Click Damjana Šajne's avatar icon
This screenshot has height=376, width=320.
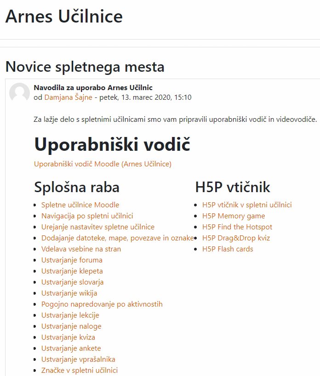tap(19, 93)
